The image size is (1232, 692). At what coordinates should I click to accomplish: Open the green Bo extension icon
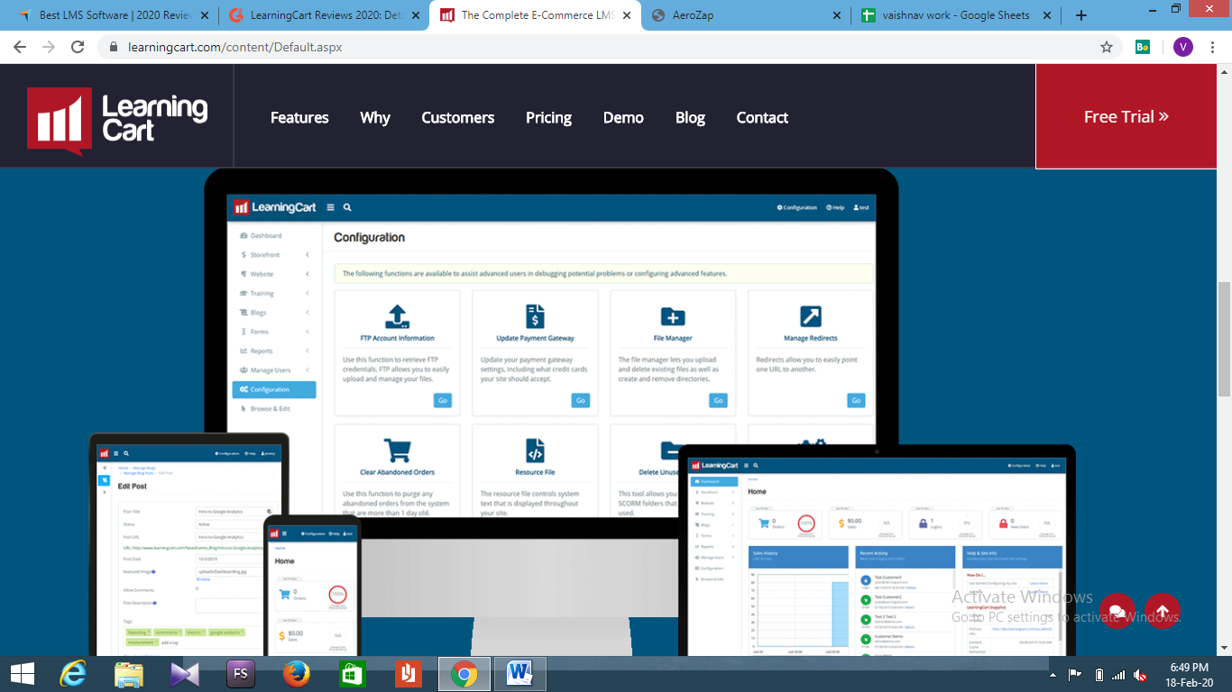[1143, 47]
